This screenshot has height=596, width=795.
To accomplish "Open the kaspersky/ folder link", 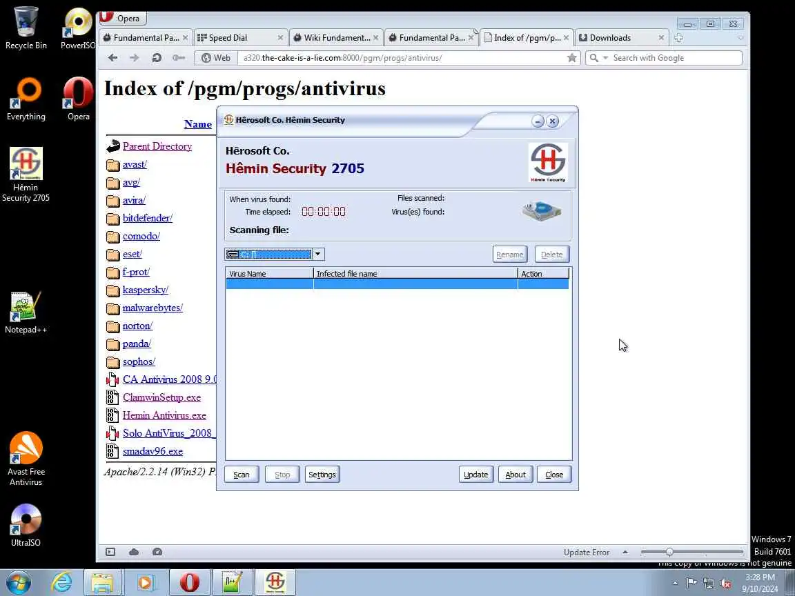I will click(146, 290).
